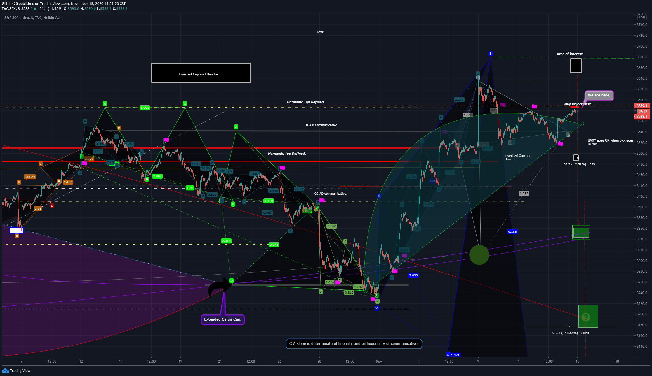Click the Harmonic Top Defined label near the 3600 level

click(x=306, y=102)
